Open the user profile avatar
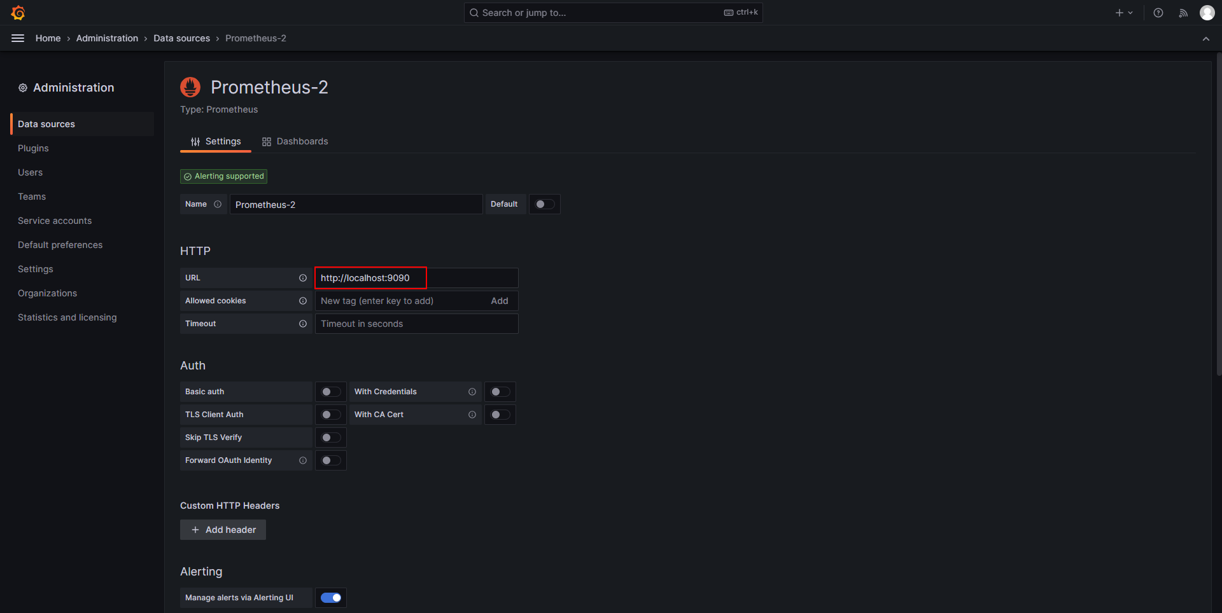Screen dimensions: 1222x613 (1207, 13)
